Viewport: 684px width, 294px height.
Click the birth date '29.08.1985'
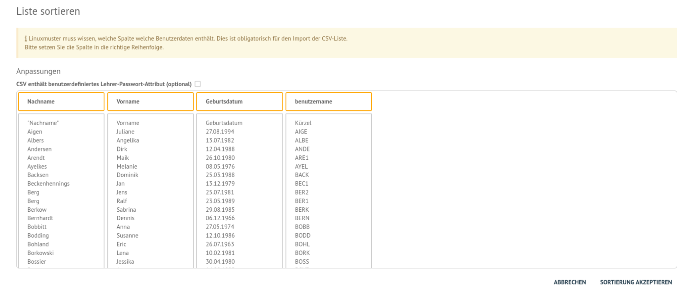coord(220,210)
